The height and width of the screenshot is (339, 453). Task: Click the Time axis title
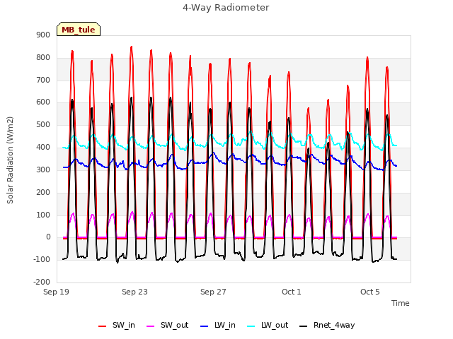pyautogui.click(x=400, y=303)
